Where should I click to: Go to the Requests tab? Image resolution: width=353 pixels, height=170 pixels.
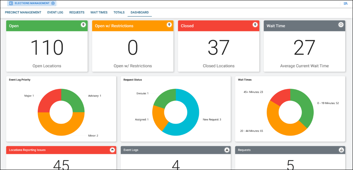point(77,12)
